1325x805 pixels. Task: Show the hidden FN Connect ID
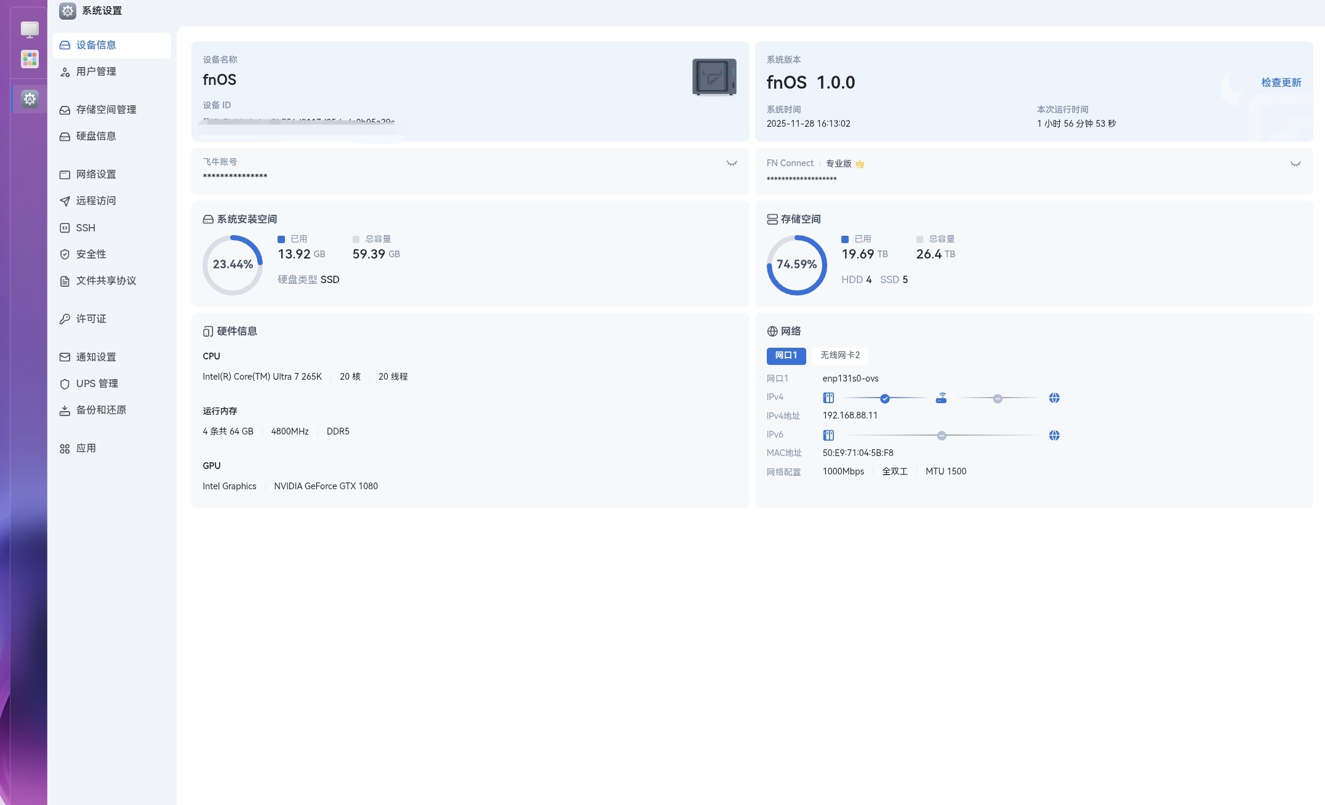coord(1295,164)
